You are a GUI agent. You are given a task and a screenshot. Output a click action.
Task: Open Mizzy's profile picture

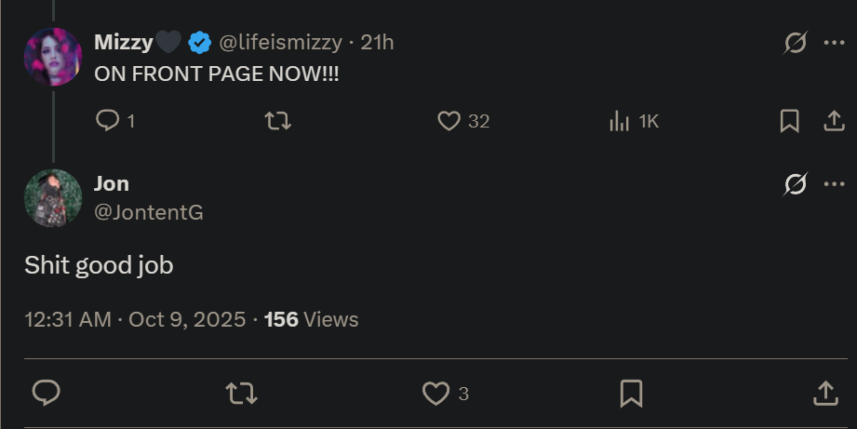53,57
